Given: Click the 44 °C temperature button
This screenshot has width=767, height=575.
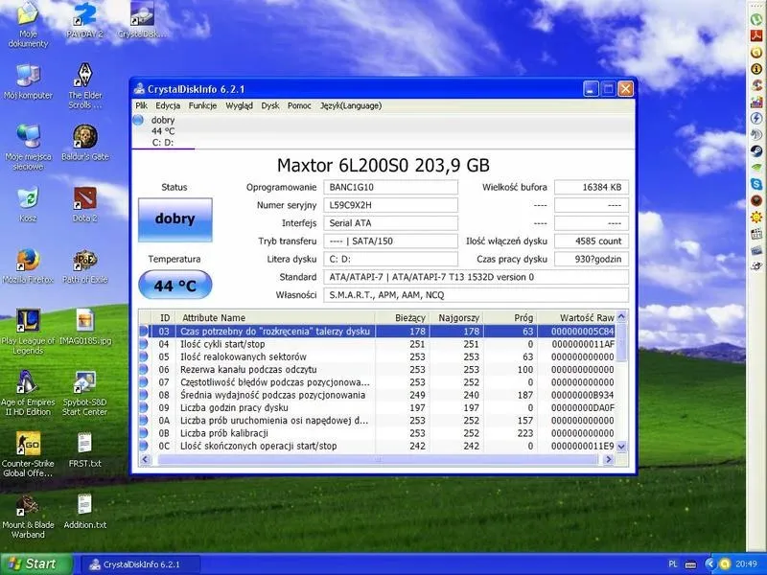Looking at the screenshot, I should point(175,285).
